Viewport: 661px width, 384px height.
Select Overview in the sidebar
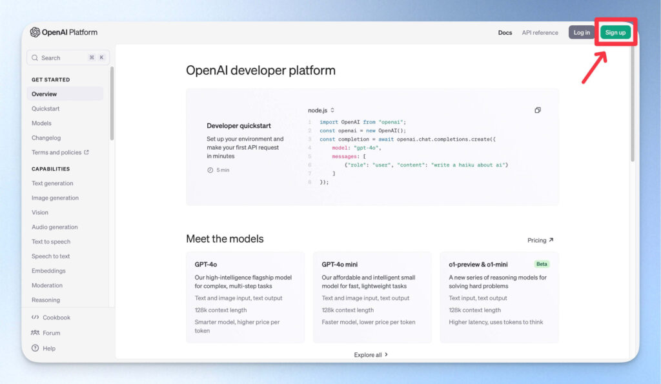pos(65,94)
